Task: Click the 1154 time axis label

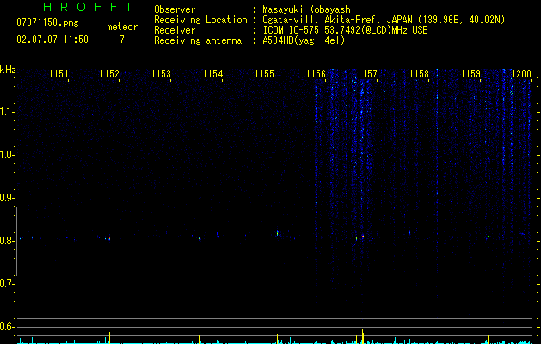Action: pos(213,74)
